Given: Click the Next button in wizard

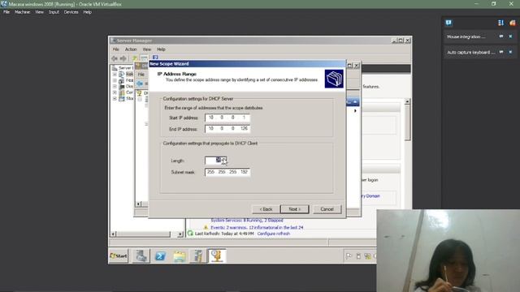Looking at the screenshot, I should 294,209.
